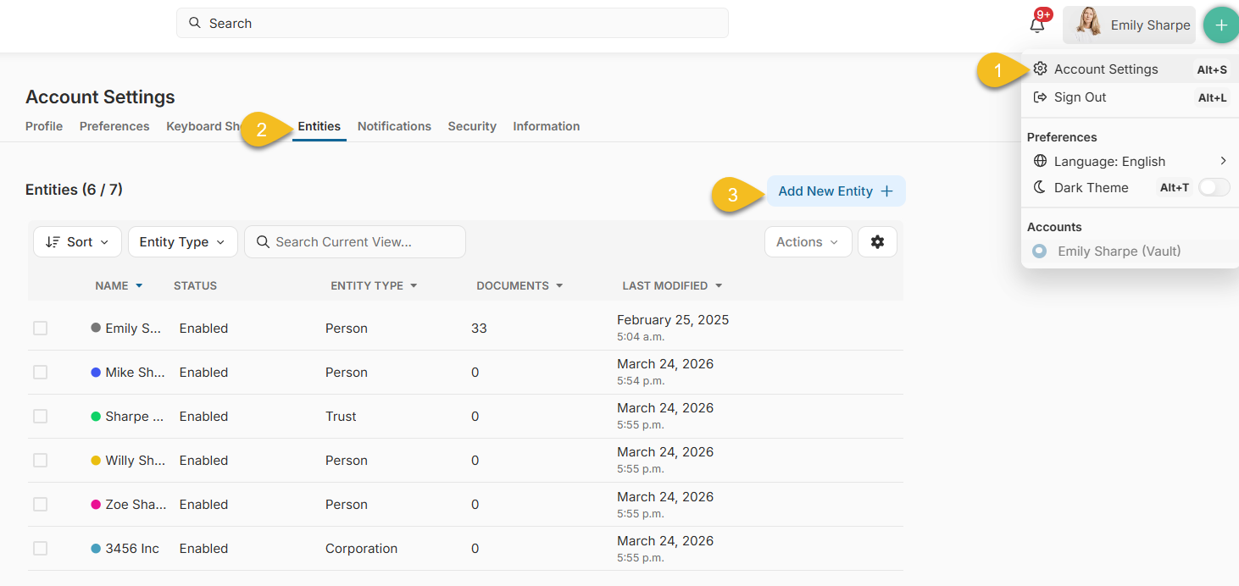The height and width of the screenshot is (586, 1239).
Task: Open the Entity Type filter dropdown
Action: tap(182, 241)
